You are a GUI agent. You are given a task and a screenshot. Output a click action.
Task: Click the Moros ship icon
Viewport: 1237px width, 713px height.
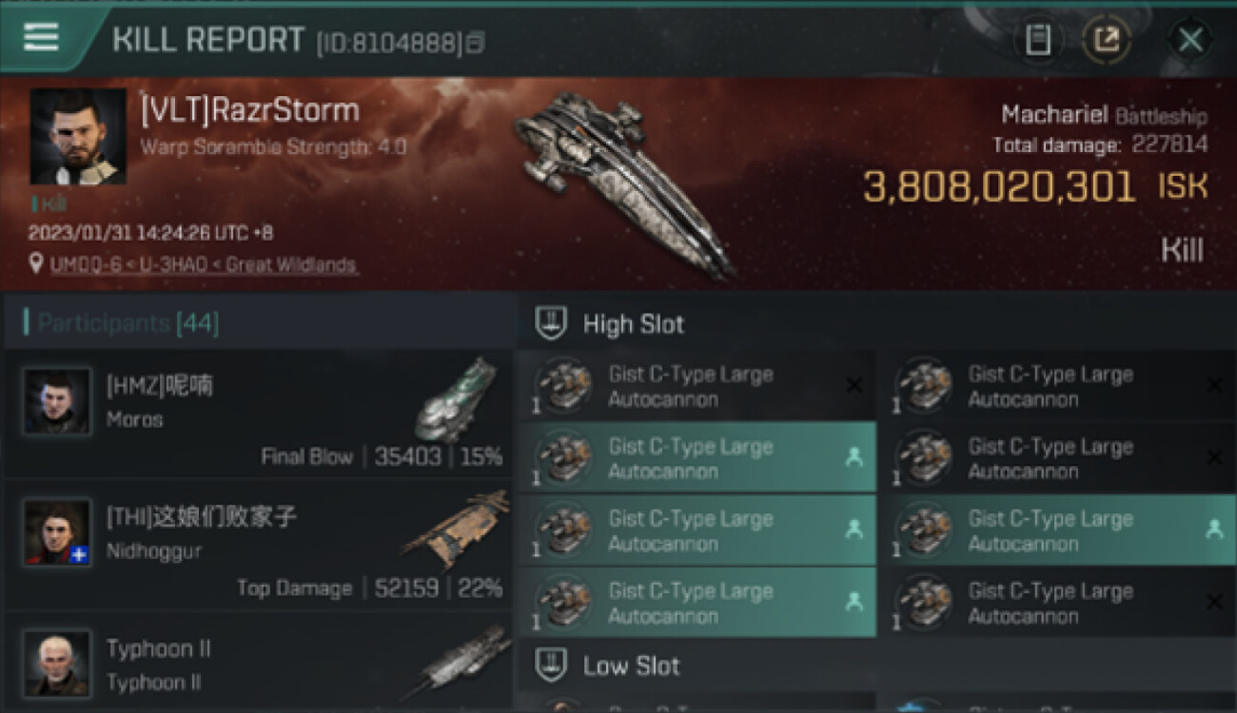coord(455,399)
